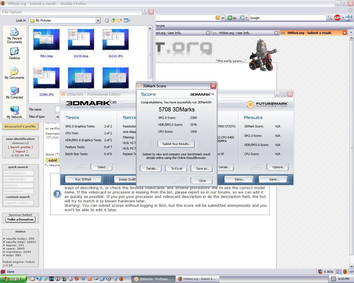The image size is (354, 283).
Task: Click Run 3DMark button
Action: tap(83, 179)
